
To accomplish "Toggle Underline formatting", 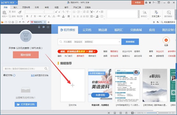I will coord(35,16).
